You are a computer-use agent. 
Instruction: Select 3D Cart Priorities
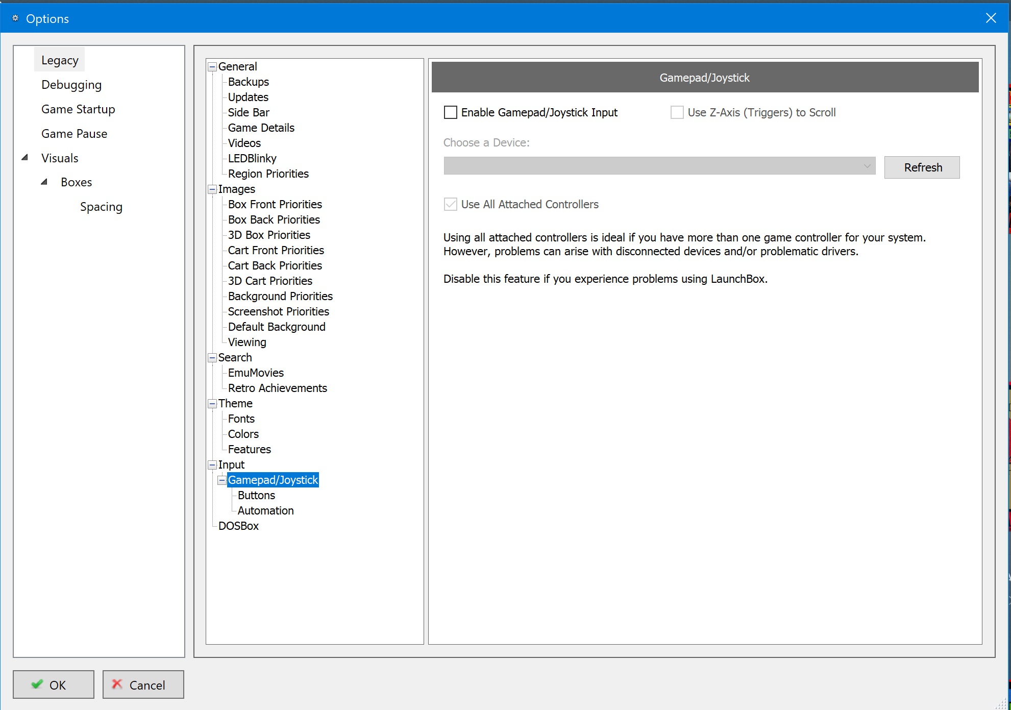click(x=270, y=281)
